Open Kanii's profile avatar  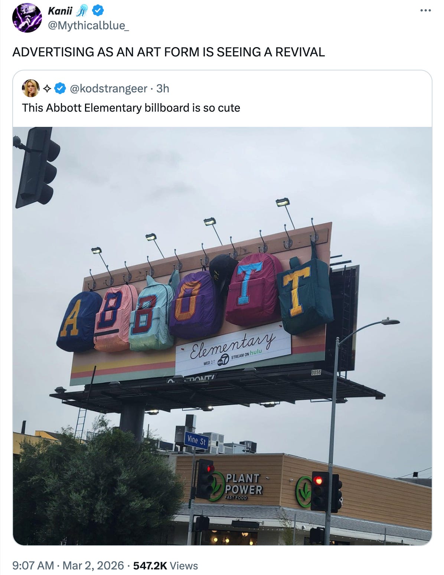[27, 18]
